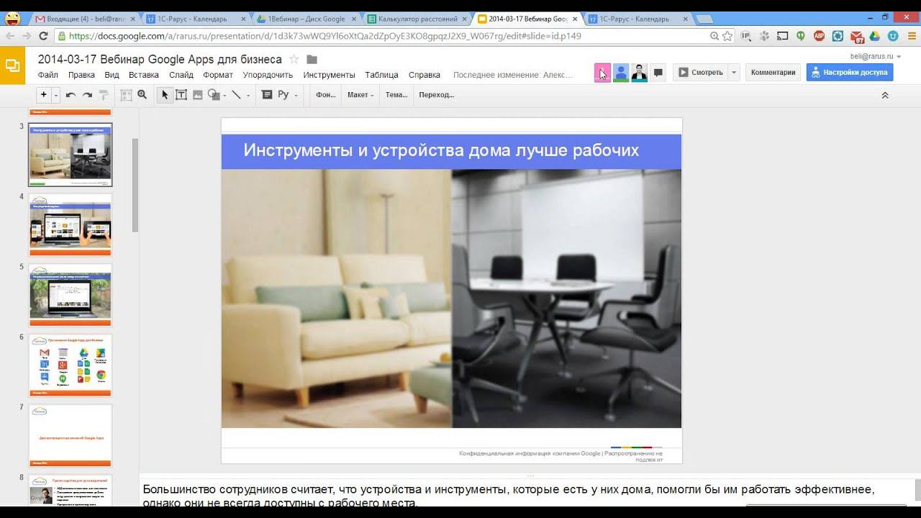Screen dimensions: 921x518
Task: Redo the last action
Action: 87,94
